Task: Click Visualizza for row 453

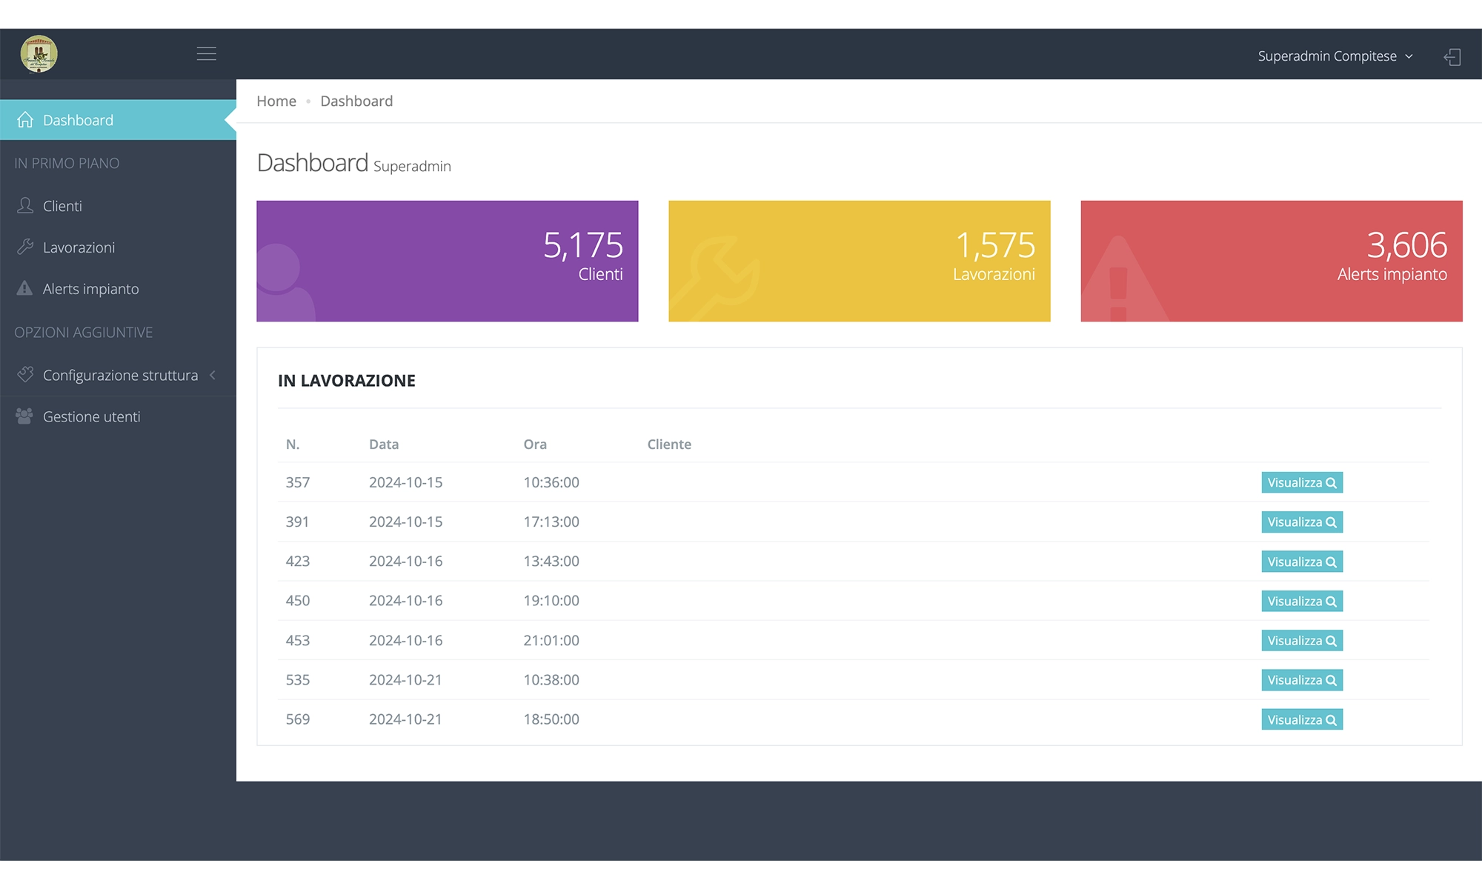Action: coord(1302,640)
